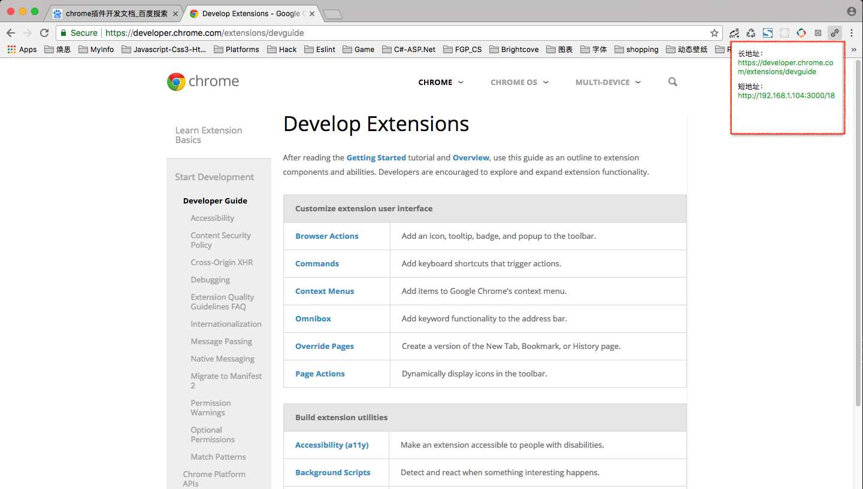
Task: Click the Chrome user profile icon
Action: coord(852,11)
